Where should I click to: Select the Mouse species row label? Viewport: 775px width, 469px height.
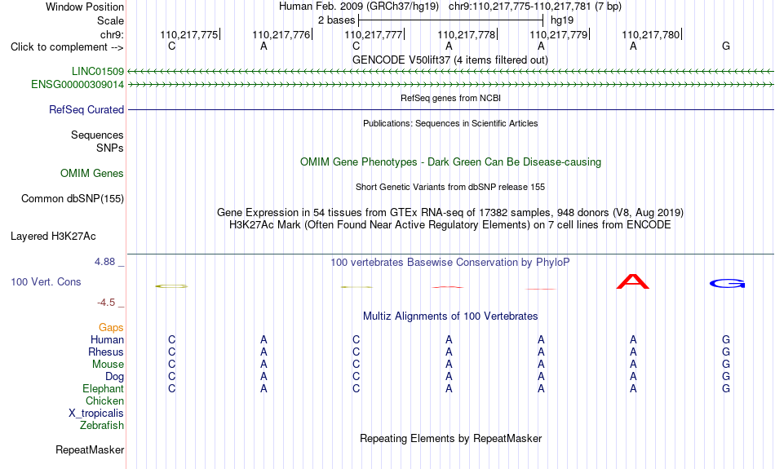click(108, 365)
